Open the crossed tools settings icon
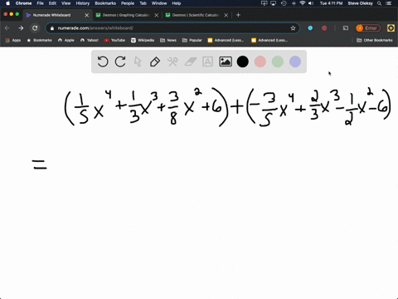The height and width of the screenshot is (299, 398). 172,61
